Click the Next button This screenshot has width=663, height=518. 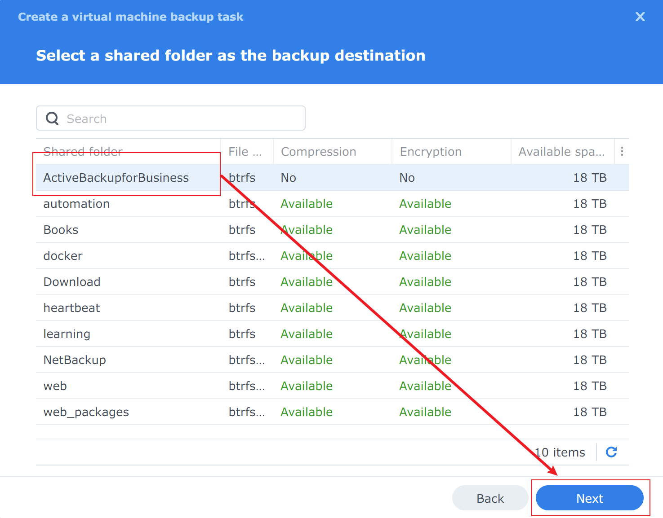(x=589, y=498)
